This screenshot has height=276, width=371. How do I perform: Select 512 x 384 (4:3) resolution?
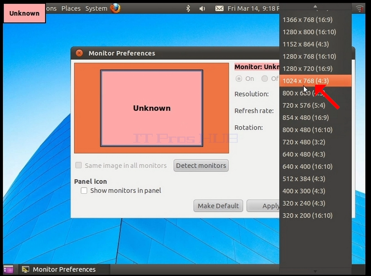(x=315, y=179)
